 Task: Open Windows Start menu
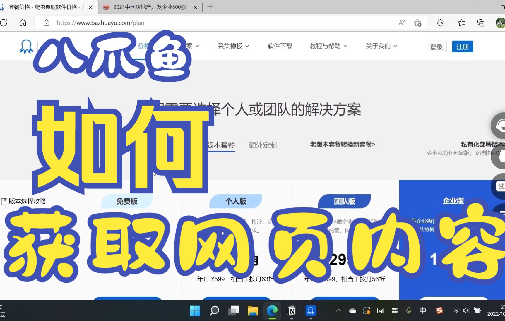(195, 311)
